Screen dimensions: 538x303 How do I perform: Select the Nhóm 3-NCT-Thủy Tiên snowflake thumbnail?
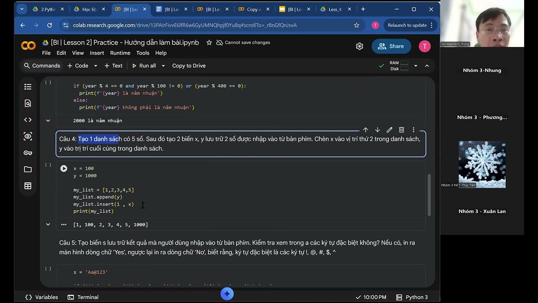(x=482, y=164)
